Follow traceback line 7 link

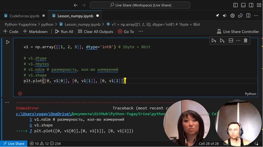(x=31, y=131)
